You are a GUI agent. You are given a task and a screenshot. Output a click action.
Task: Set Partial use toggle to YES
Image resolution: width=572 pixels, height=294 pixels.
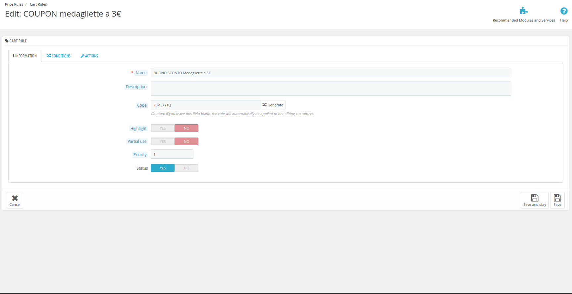point(163,142)
